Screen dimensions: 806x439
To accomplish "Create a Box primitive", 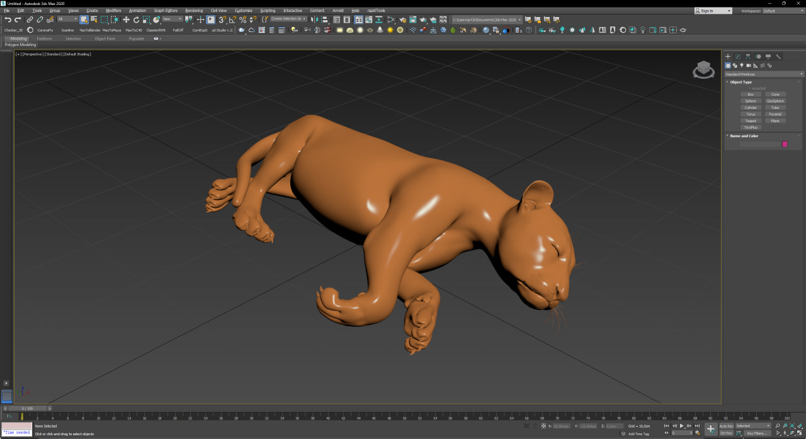I will (x=751, y=94).
